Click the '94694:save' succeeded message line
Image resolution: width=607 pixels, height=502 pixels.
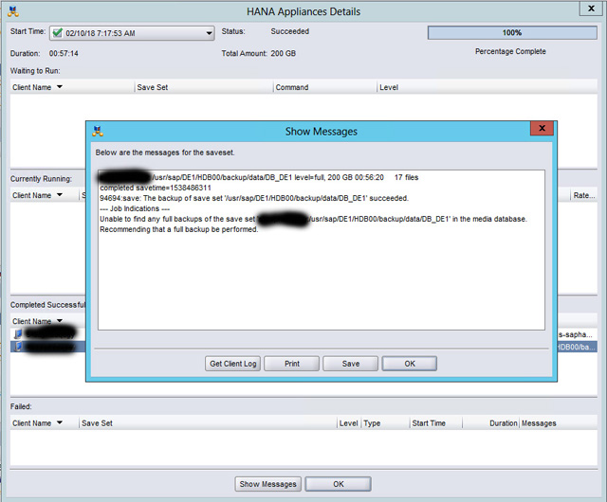point(254,198)
